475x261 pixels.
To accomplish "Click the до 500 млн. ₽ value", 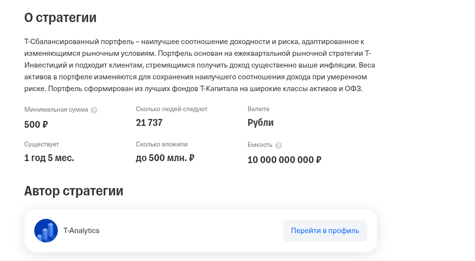I will click(x=165, y=158).
